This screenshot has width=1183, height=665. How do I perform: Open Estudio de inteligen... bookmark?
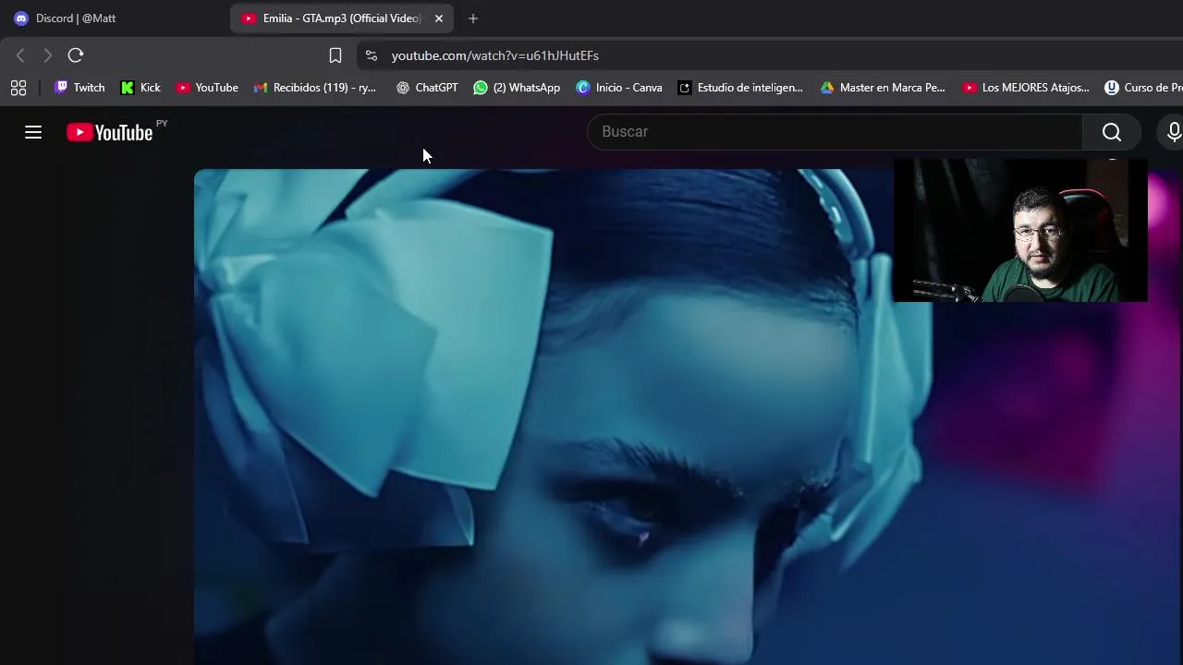click(740, 88)
